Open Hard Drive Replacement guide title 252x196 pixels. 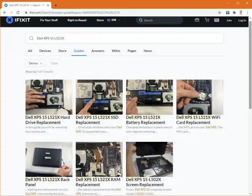(48, 120)
